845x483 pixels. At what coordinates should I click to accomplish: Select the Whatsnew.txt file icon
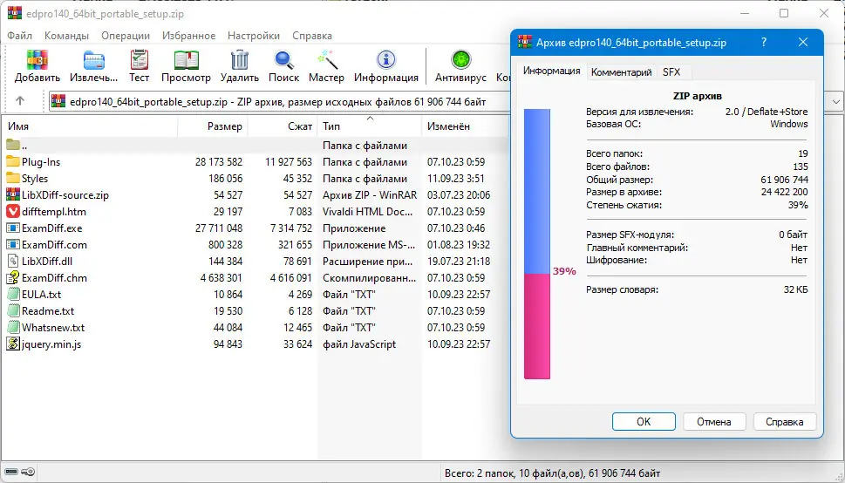coord(13,328)
